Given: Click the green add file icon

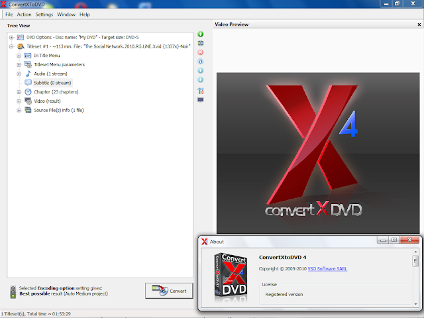Looking at the screenshot, I should tap(200, 34).
